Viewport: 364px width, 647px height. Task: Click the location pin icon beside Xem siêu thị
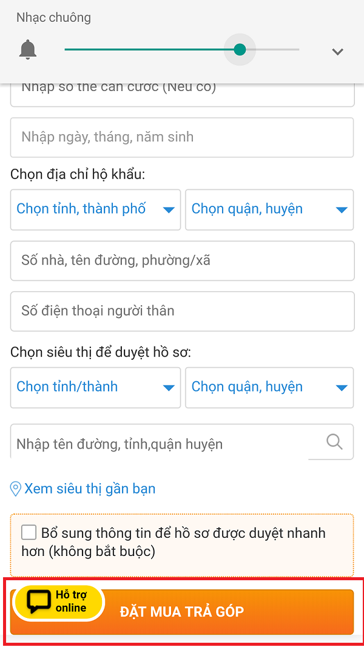(x=16, y=488)
